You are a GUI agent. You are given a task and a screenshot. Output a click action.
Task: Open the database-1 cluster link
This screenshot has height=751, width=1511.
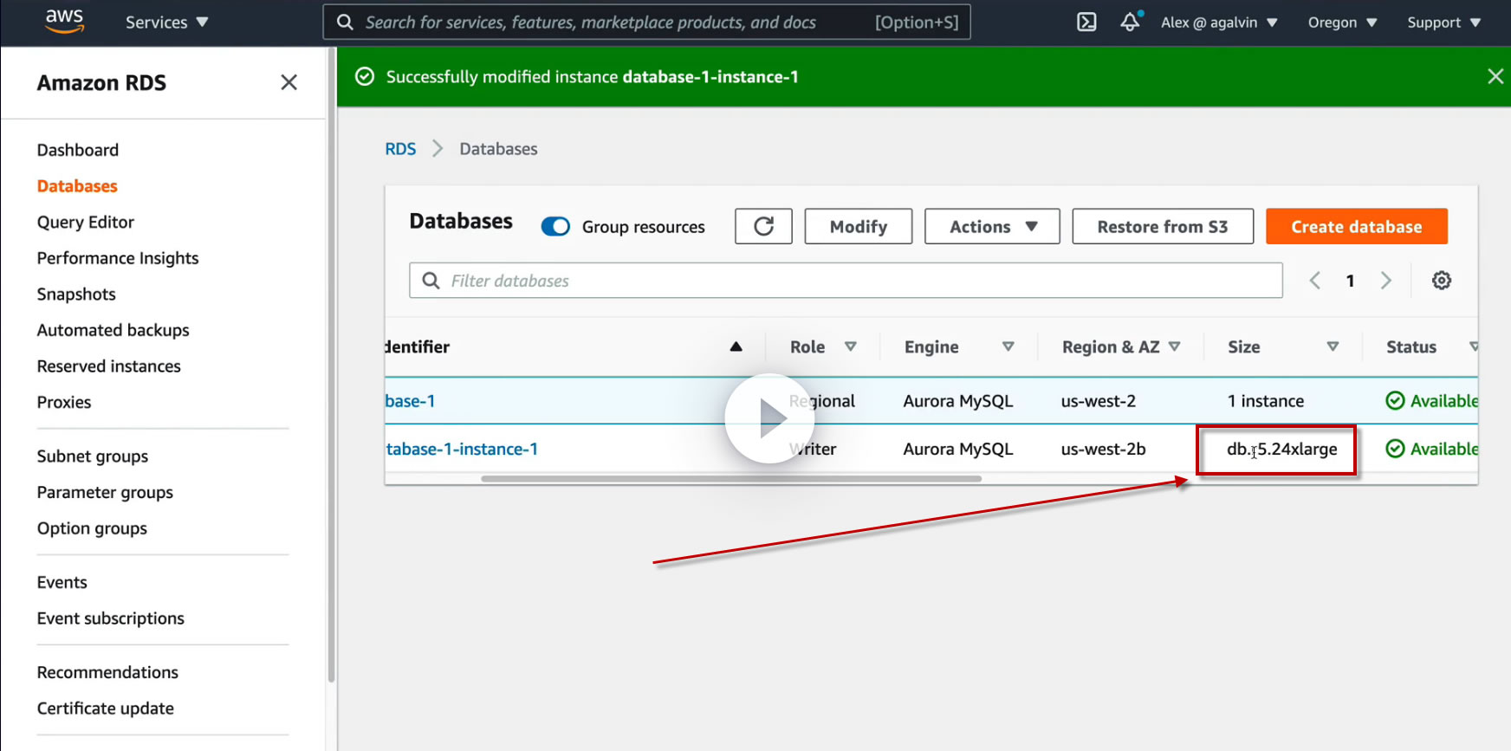(x=411, y=401)
